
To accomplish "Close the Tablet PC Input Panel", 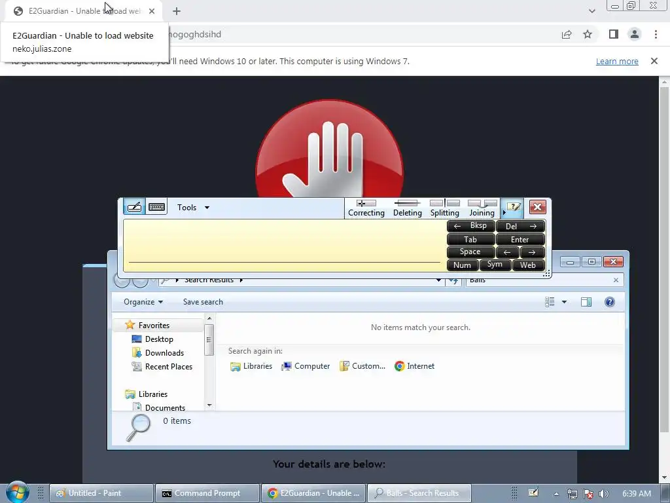I will point(537,207).
